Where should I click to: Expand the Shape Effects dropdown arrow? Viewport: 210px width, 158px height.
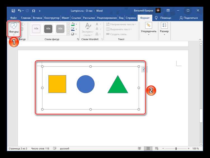76,34
